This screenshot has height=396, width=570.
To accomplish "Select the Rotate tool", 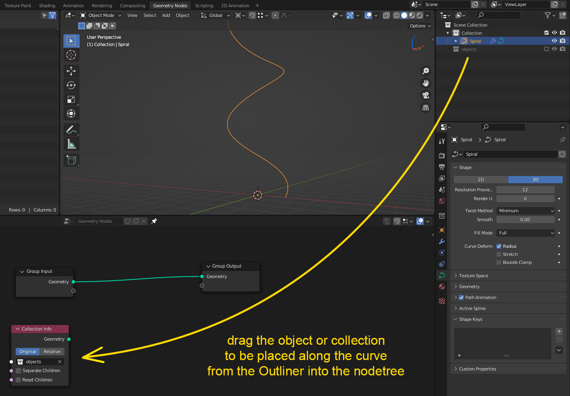I will (71, 85).
